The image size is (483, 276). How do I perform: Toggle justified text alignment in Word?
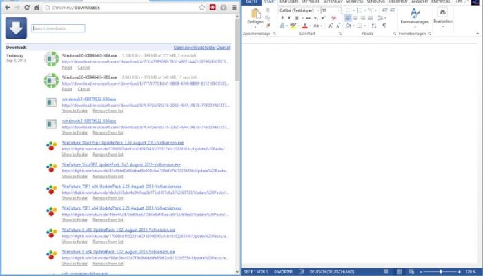coord(371,18)
